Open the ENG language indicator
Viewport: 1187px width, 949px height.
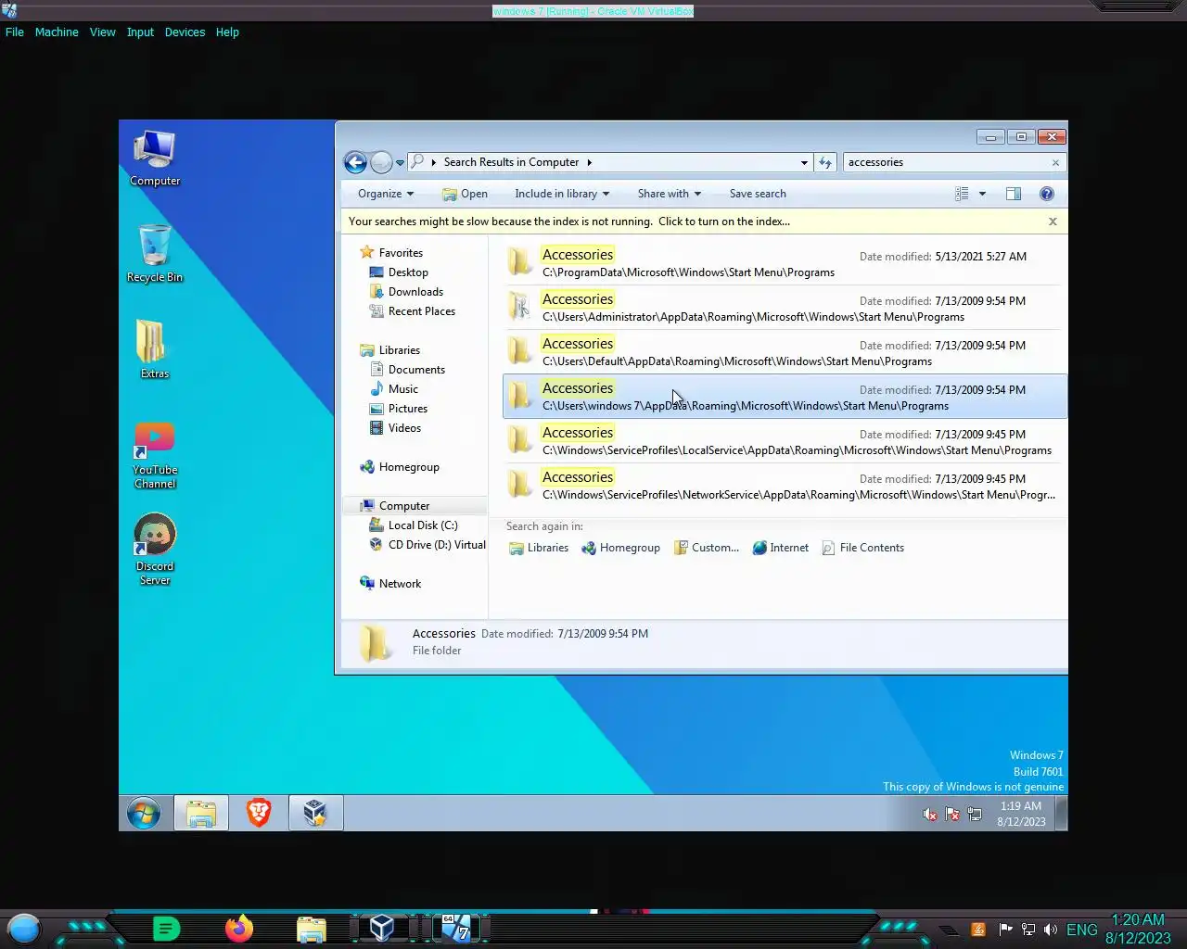(1082, 930)
